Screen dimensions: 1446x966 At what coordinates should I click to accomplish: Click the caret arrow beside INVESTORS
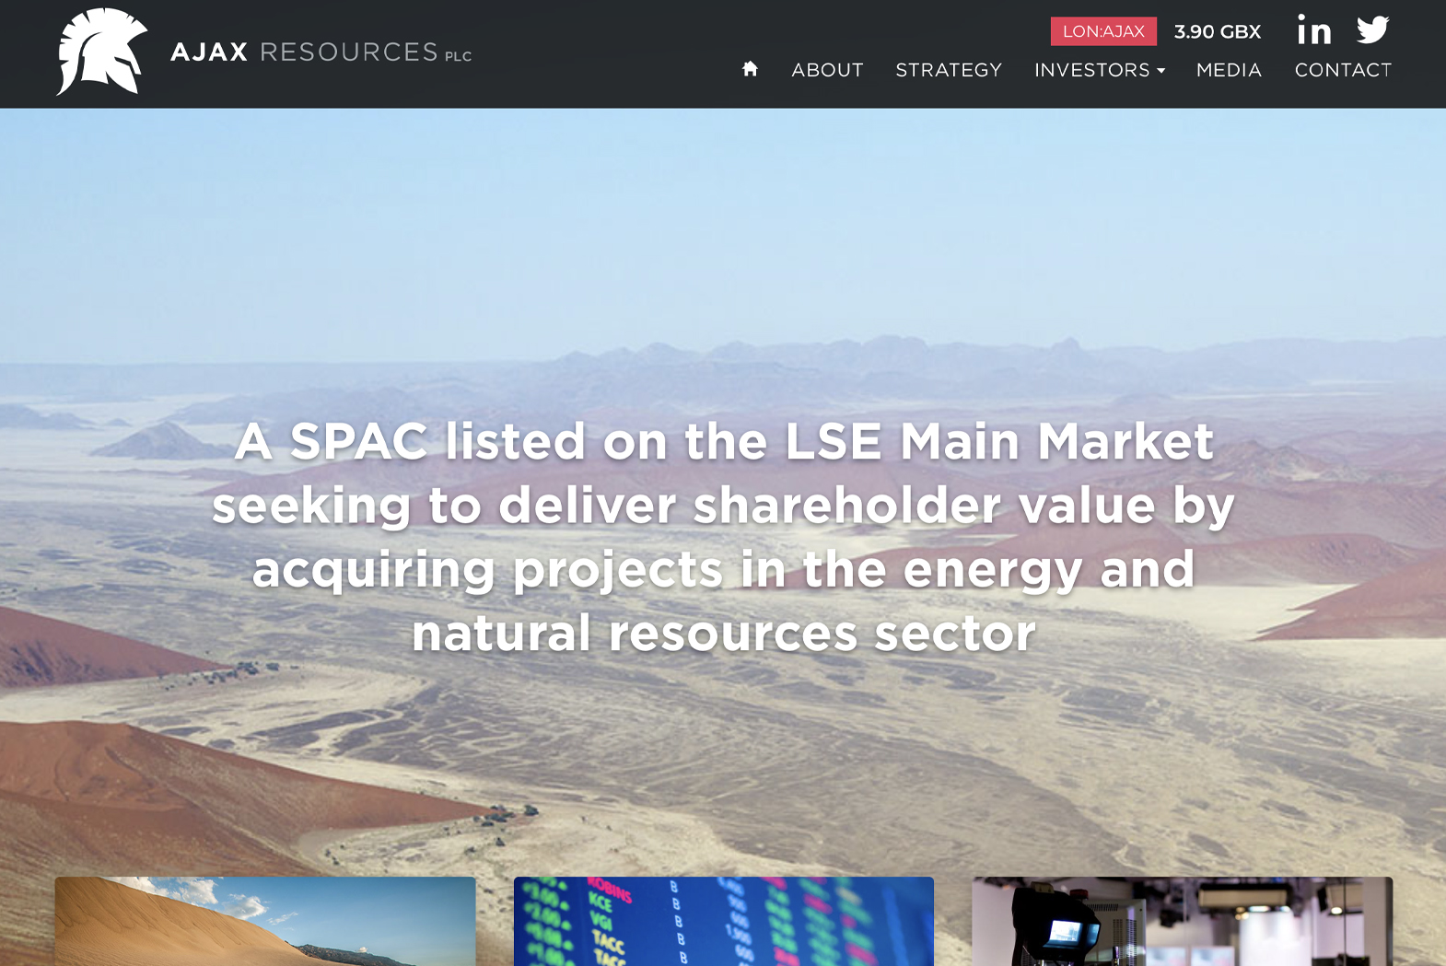[x=1160, y=71]
